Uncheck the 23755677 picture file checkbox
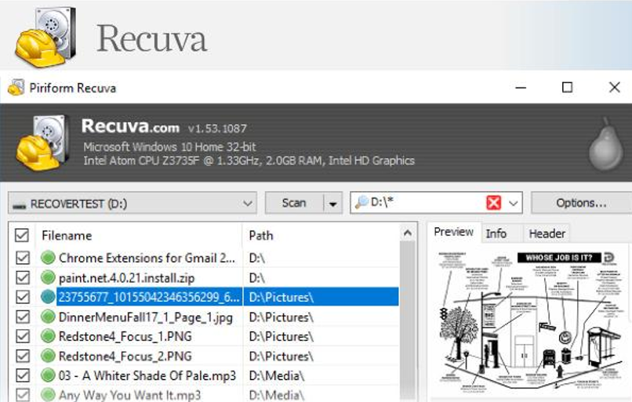The image size is (632, 402). pyautogui.click(x=23, y=297)
